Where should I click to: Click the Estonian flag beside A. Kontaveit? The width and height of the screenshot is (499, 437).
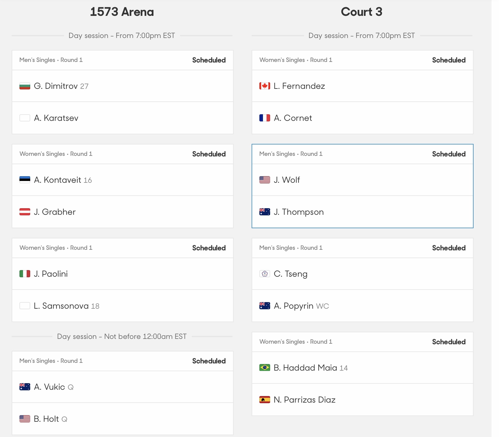tap(25, 180)
